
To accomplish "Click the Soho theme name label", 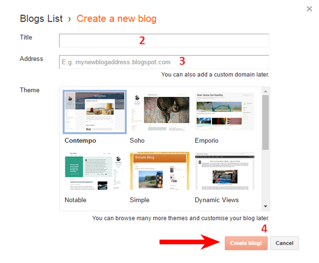I will pyautogui.click(x=137, y=141).
